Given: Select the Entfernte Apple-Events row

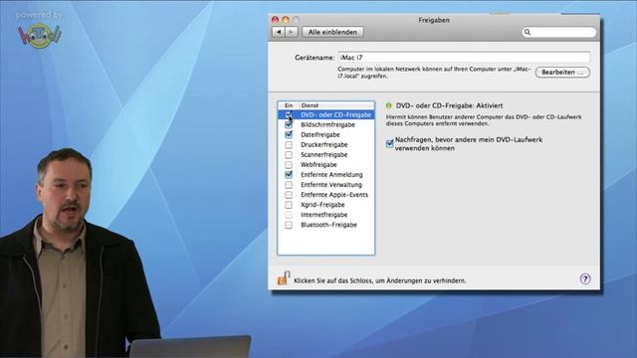Looking at the screenshot, I should pyautogui.click(x=325, y=195).
